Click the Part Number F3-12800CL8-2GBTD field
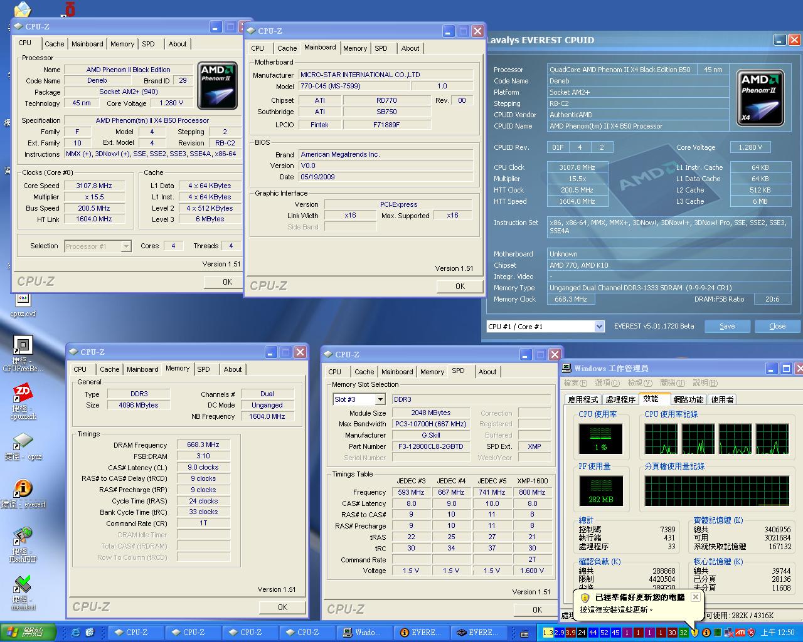This screenshot has height=642, width=803. 431,446
